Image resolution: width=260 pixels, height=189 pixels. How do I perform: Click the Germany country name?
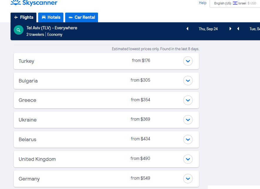[29, 179]
